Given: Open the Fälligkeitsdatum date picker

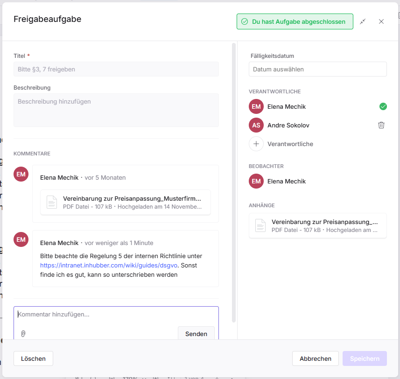Looking at the screenshot, I should click(x=317, y=69).
